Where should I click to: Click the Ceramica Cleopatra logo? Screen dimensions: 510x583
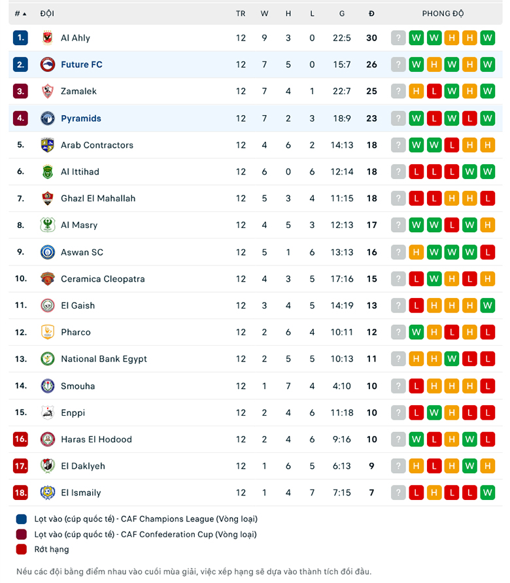pos(47,279)
